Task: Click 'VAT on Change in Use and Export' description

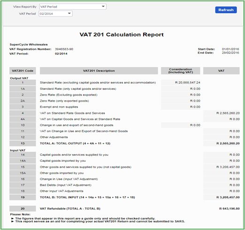Action: pyautogui.click(x=84, y=131)
